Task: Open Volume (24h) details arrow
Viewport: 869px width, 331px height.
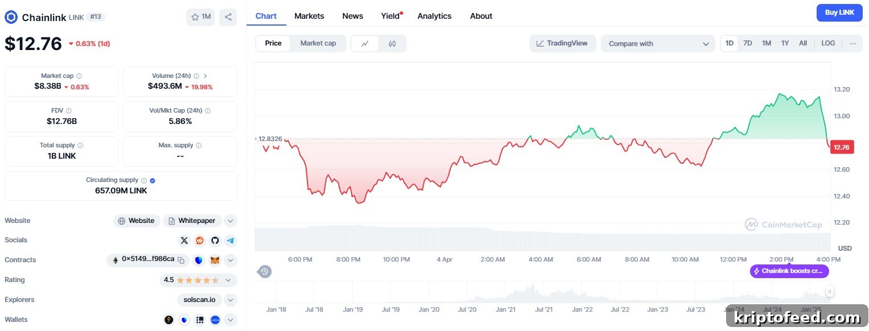Action: pyautogui.click(x=206, y=76)
